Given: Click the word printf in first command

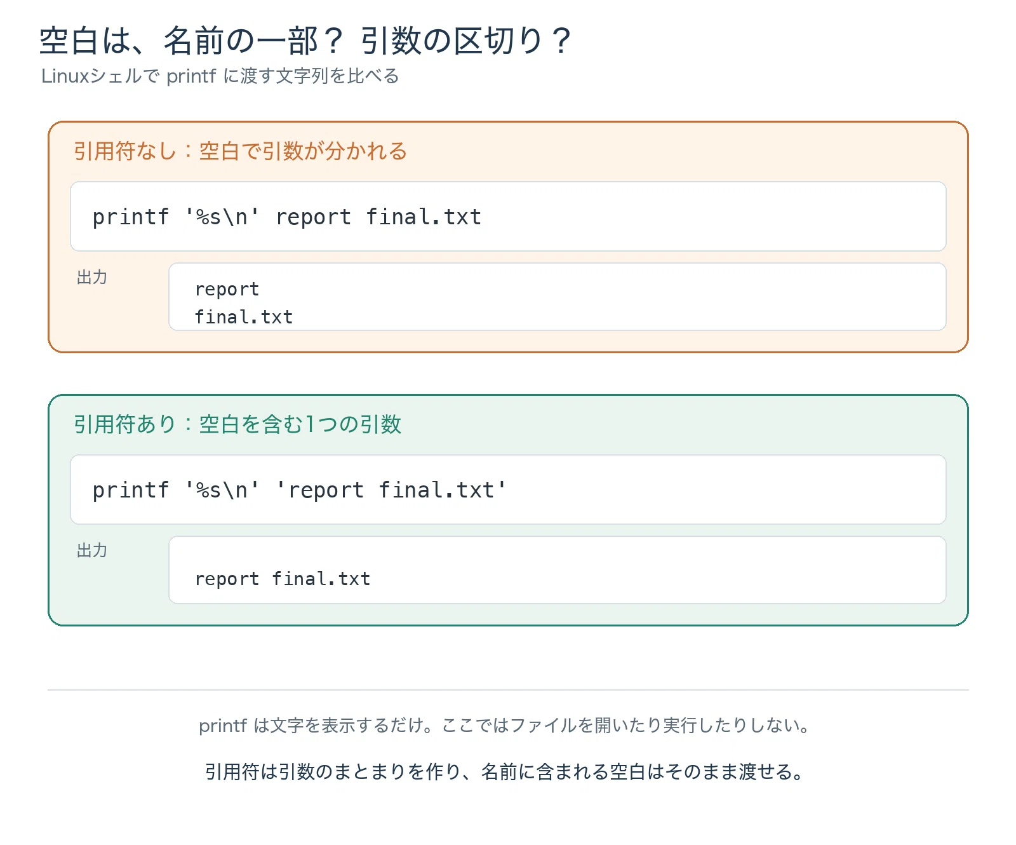Looking at the screenshot, I should [x=131, y=217].
